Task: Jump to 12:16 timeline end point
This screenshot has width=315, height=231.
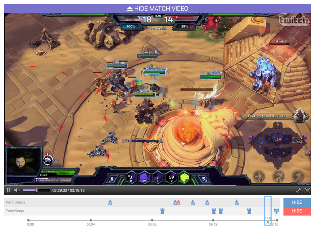Action: click(277, 220)
